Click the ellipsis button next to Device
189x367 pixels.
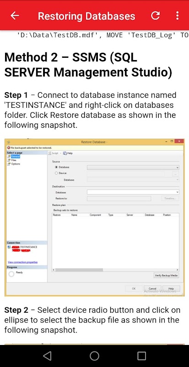[175, 174]
